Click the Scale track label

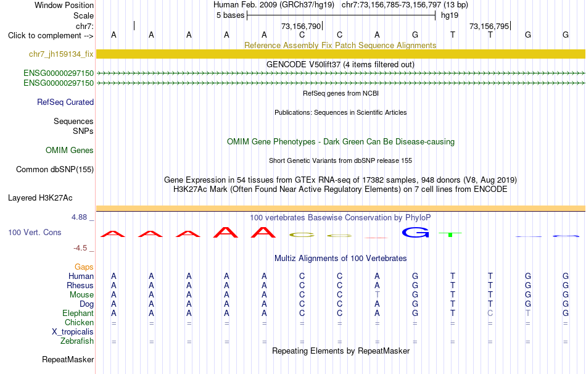pyautogui.click(x=84, y=15)
